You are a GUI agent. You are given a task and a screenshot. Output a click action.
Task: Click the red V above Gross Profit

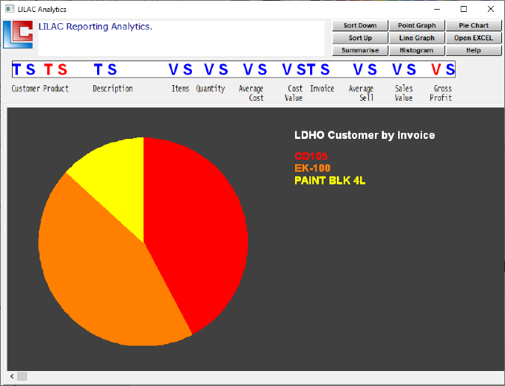click(x=436, y=69)
